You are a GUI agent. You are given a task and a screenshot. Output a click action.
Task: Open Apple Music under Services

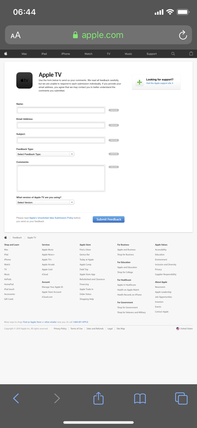click(48, 250)
